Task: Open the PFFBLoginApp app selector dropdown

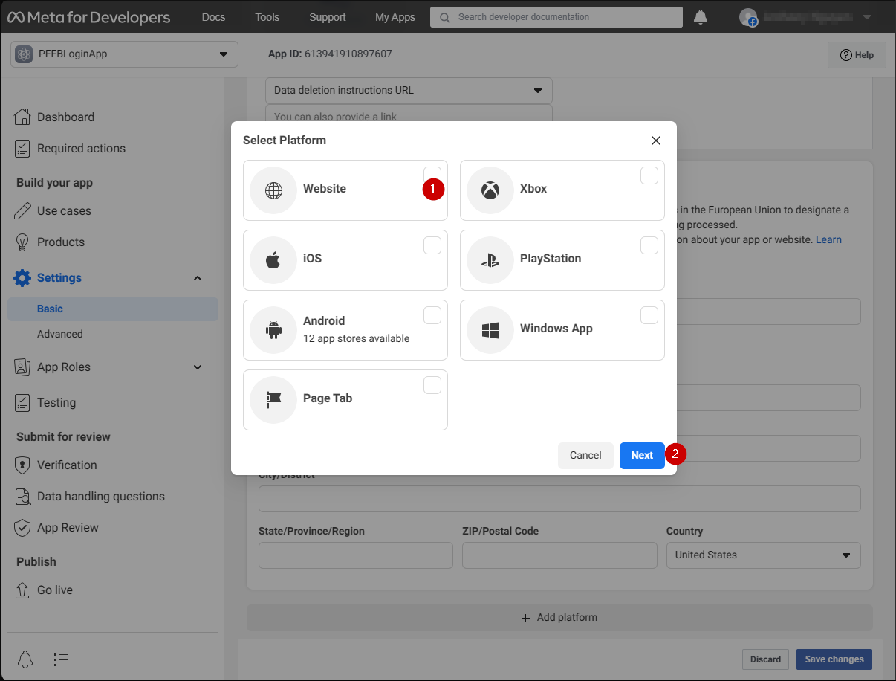Action: (123, 54)
